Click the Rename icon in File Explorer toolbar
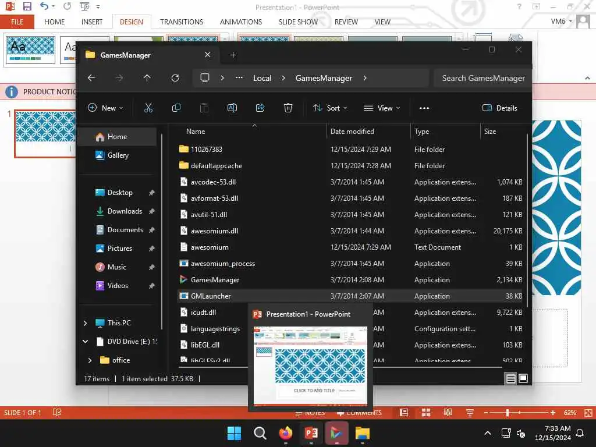The image size is (596, 447). click(x=232, y=108)
